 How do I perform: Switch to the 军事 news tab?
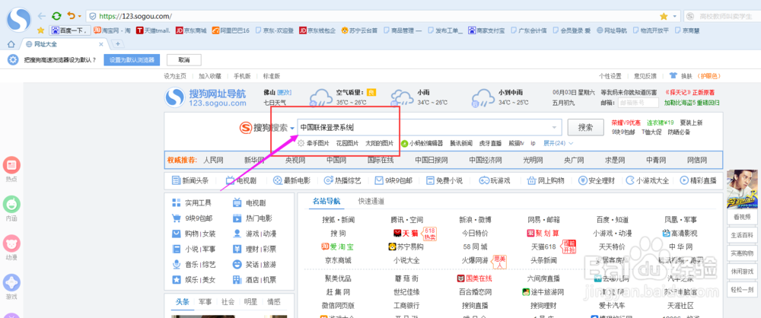click(205, 301)
